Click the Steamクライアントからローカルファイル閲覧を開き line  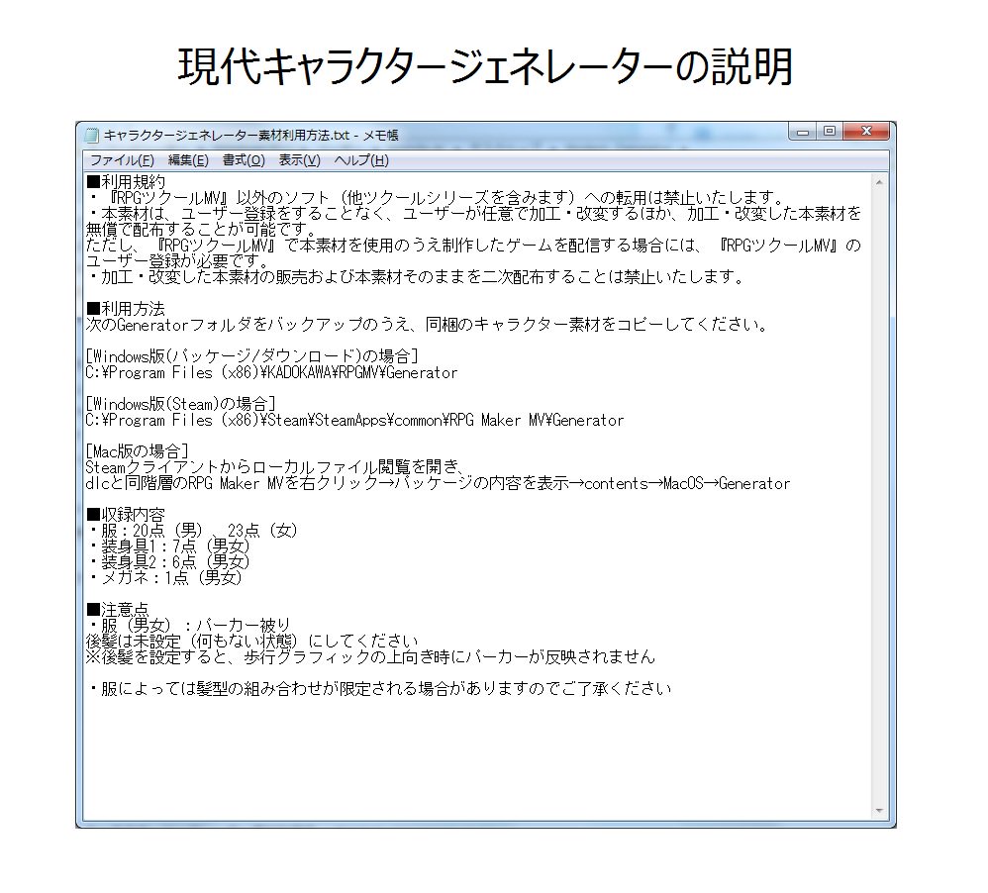click(x=275, y=467)
